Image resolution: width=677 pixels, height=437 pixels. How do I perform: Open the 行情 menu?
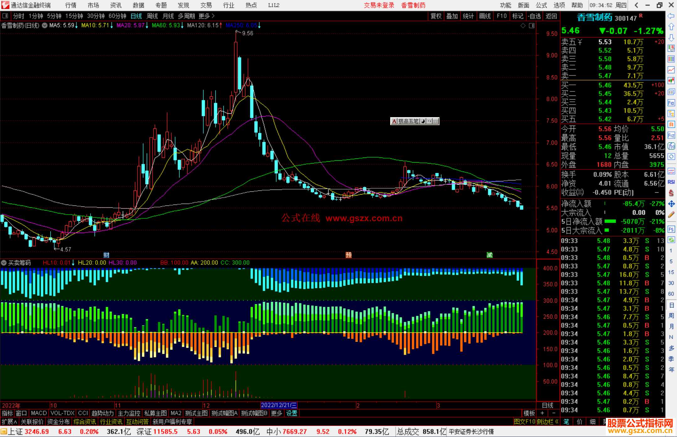tap(71, 5)
